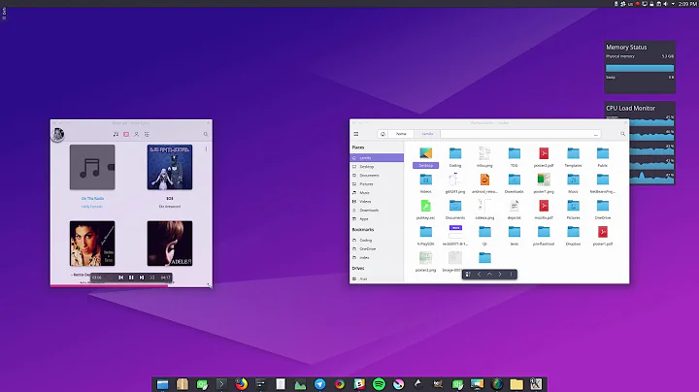Select the Desktop folder icon in the file grid
The image size is (699, 392).
(x=426, y=153)
